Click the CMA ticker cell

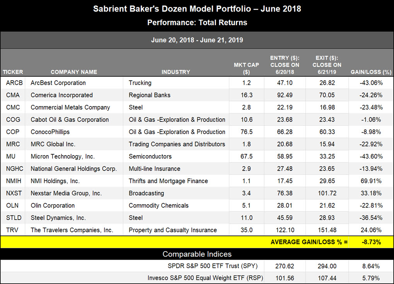tap(13, 95)
